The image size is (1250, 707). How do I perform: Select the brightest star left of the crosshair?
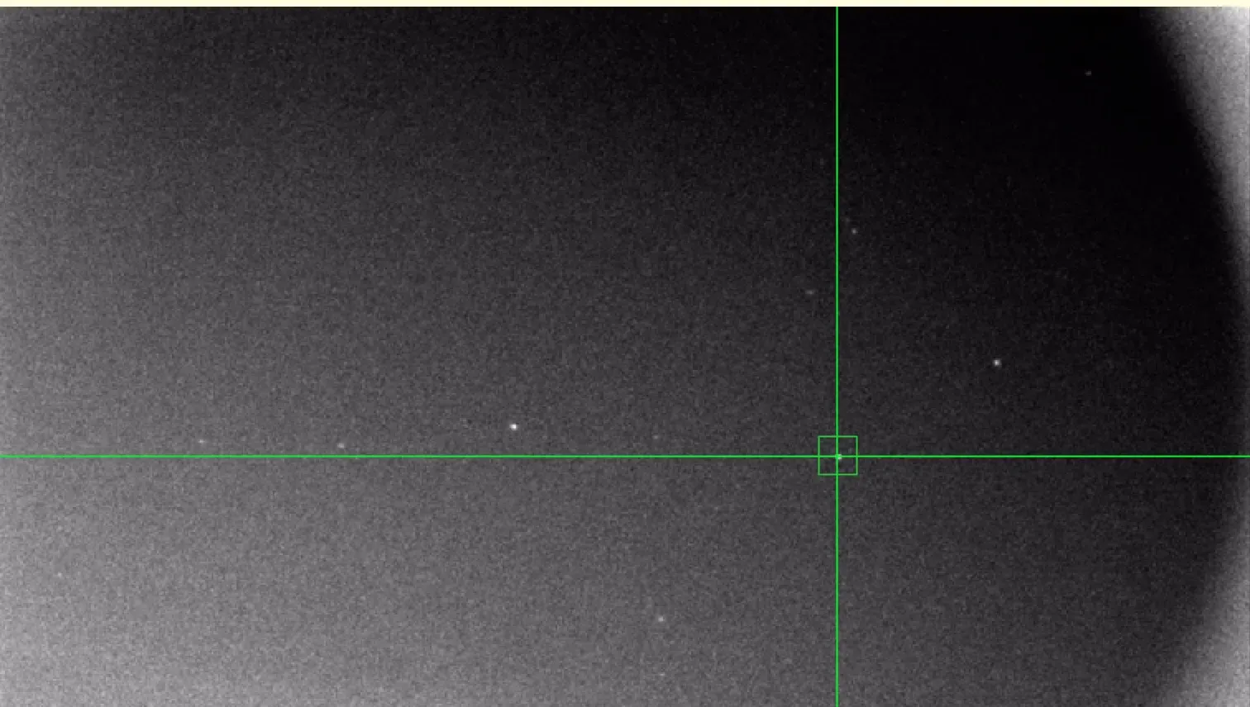pyautogui.click(x=514, y=425)
